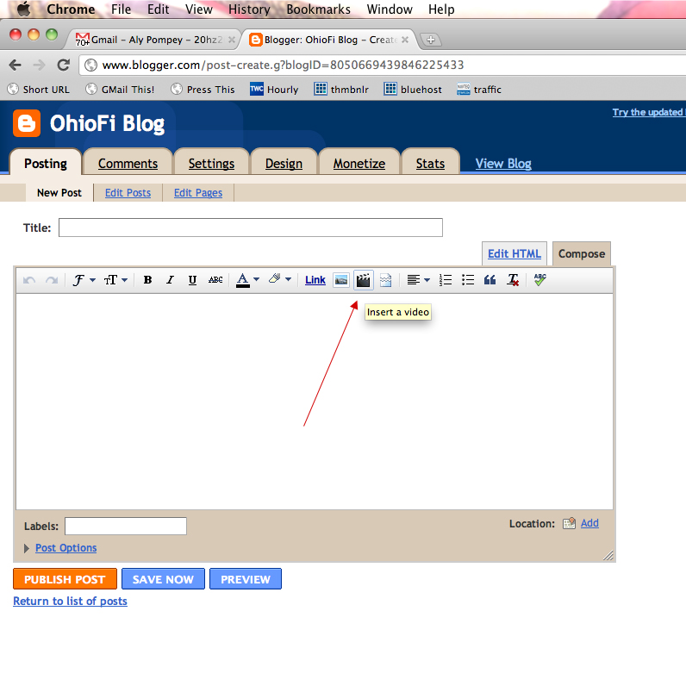Click the Insert image icon
The height and width of the screenshot is (686, 686).
tap(340, 280)
